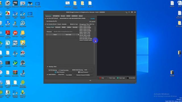
Task: Open the ANDROID tab
Action: (75, 16)
